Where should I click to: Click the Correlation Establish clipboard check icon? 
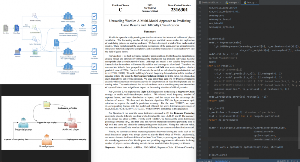[x=94, y=28]
